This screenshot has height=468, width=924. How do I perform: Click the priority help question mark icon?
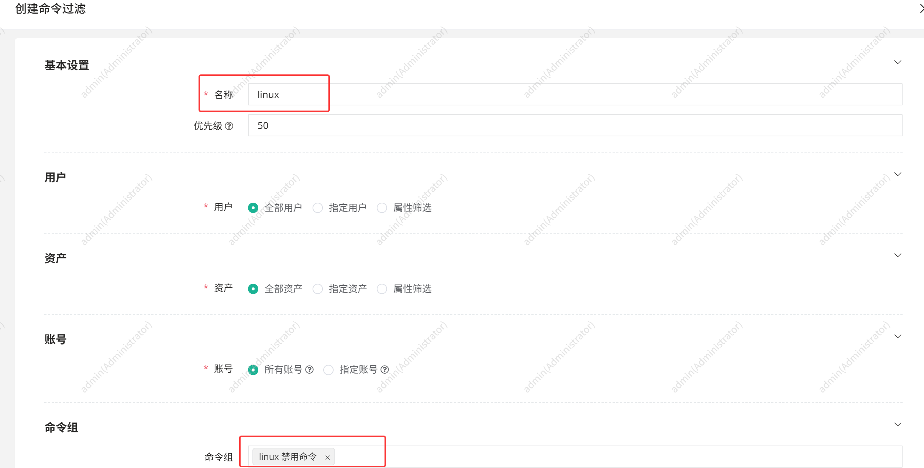229,126
